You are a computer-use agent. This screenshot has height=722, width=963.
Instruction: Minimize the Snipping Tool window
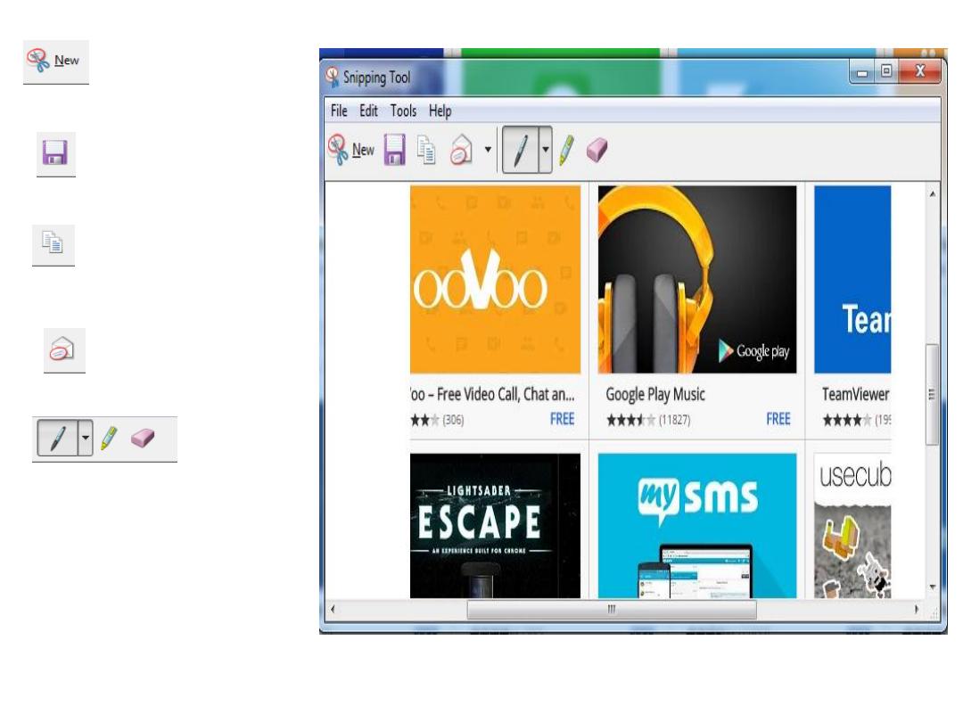862,72
